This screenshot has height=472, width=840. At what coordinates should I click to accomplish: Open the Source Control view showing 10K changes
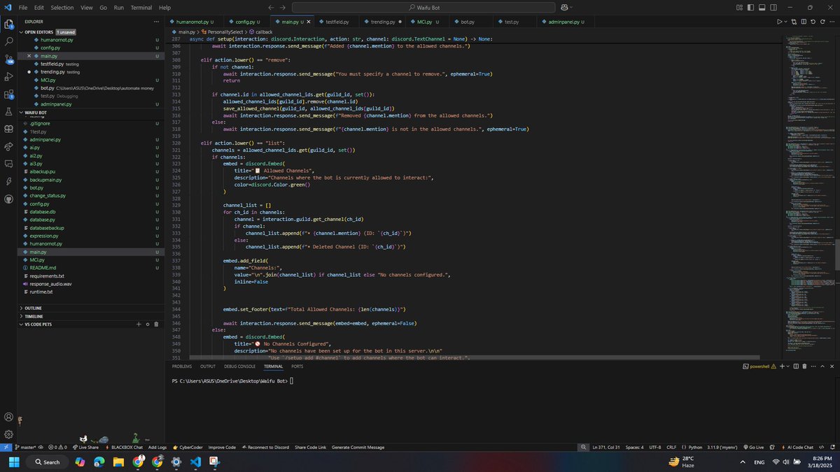pos(8,58)
